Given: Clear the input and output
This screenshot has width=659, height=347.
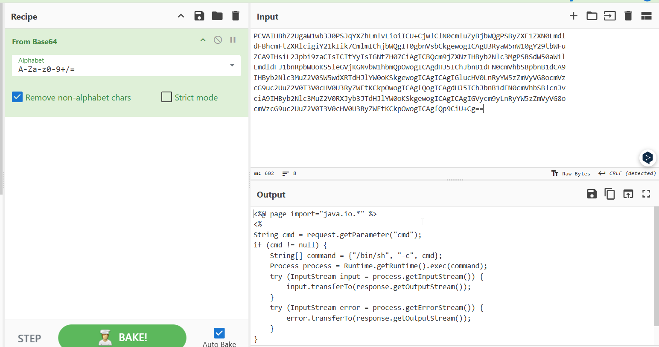Looking at the screenshot, I should pyautogui.click(x=628, y=16).
